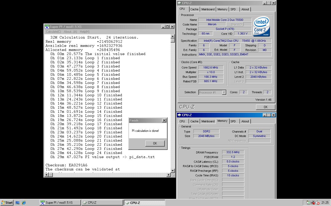Switch to Cache tab in upper CPU-Z

(x=194, y=9)
